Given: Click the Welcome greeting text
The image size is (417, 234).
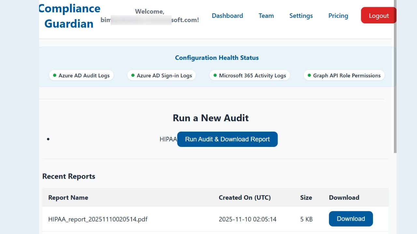Looking at the screenshot, I should click(150, 16).
